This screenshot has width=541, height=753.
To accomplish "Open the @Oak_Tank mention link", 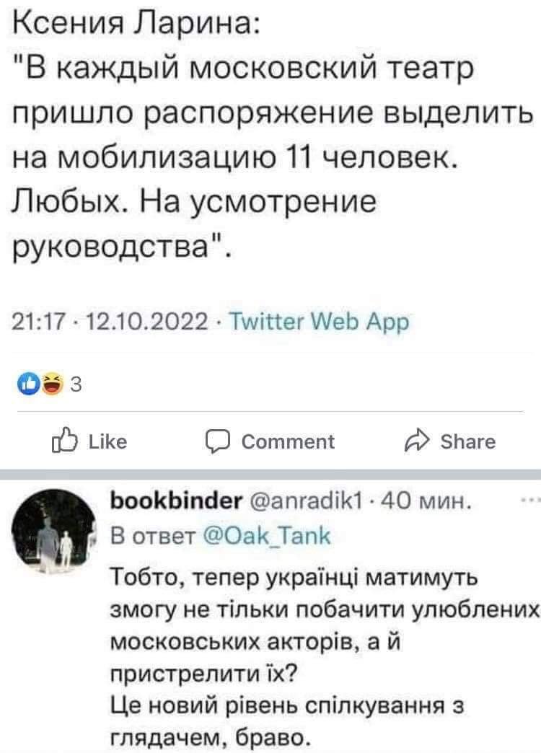I will (x=267, y=535).
